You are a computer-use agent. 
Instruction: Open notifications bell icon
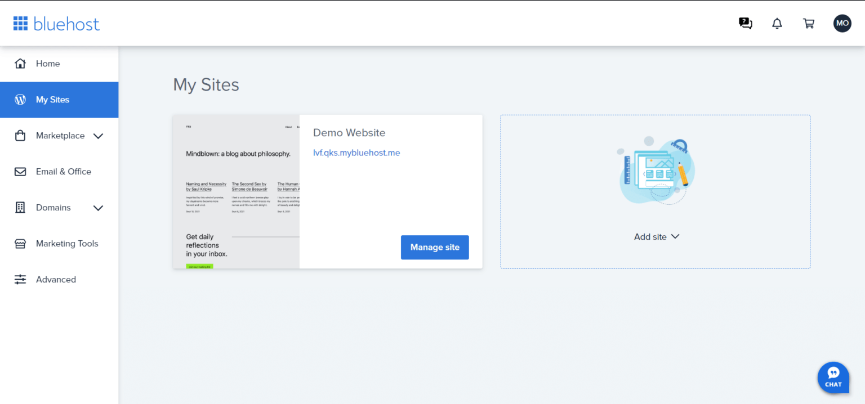tap(777, 24)
